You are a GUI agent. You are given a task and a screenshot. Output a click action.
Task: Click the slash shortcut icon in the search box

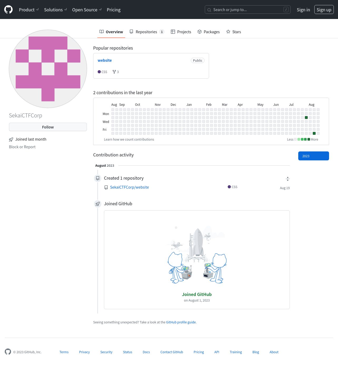pos(286,10)
